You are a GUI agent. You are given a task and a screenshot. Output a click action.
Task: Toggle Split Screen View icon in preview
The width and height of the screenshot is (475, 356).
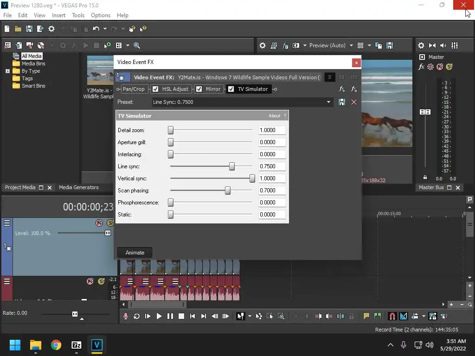click(296, 45)
